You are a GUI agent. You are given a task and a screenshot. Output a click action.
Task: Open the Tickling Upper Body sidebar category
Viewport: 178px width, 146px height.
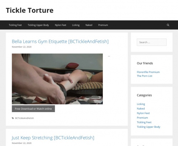[x=148, y=127]
